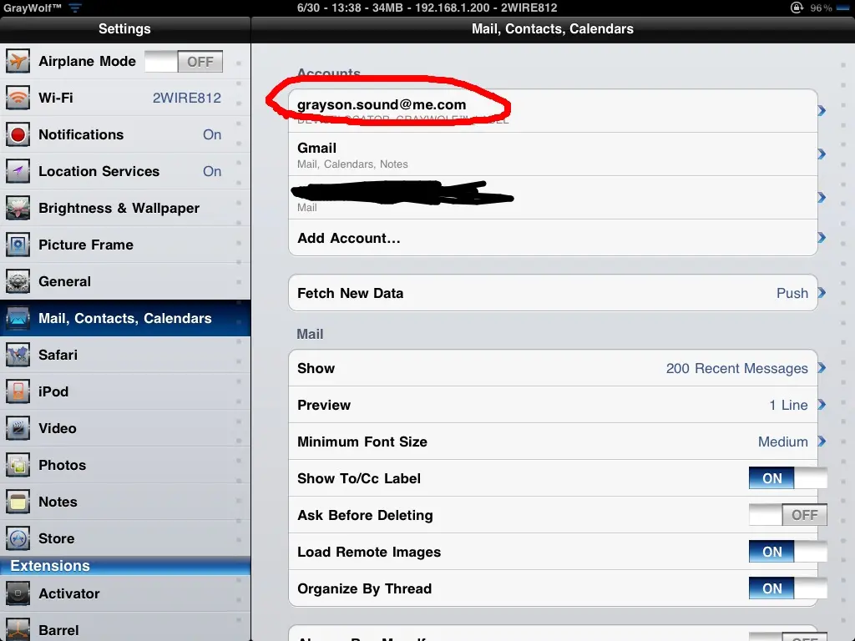Open Show 200 Recent Messages chevron
This screenshot has width=855, height=641.
[x=822, y=368]
